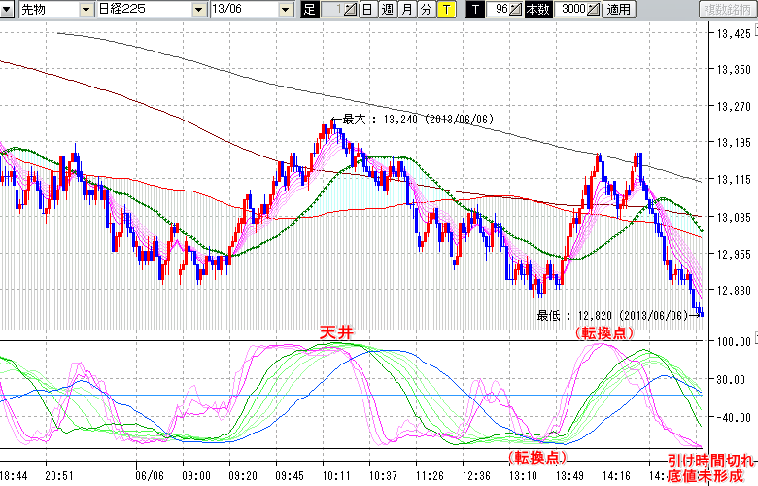Select the 分 minute timeframe button

[x=426, y=10]
